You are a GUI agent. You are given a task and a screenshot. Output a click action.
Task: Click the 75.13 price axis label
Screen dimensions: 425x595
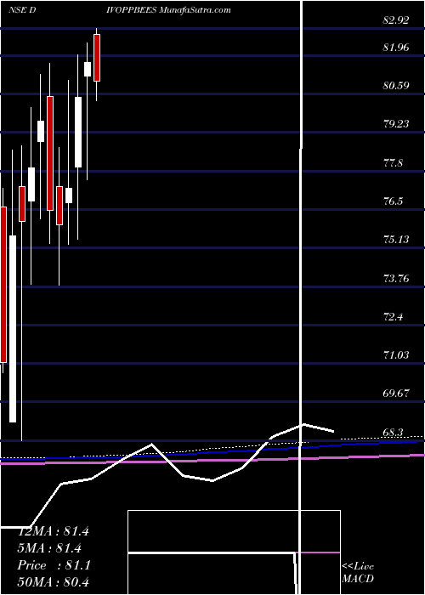click(x=396, y=240)
